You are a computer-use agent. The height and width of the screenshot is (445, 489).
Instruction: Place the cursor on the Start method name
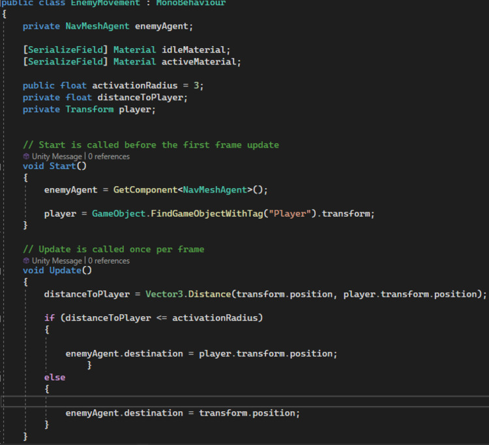pos(63,166)
